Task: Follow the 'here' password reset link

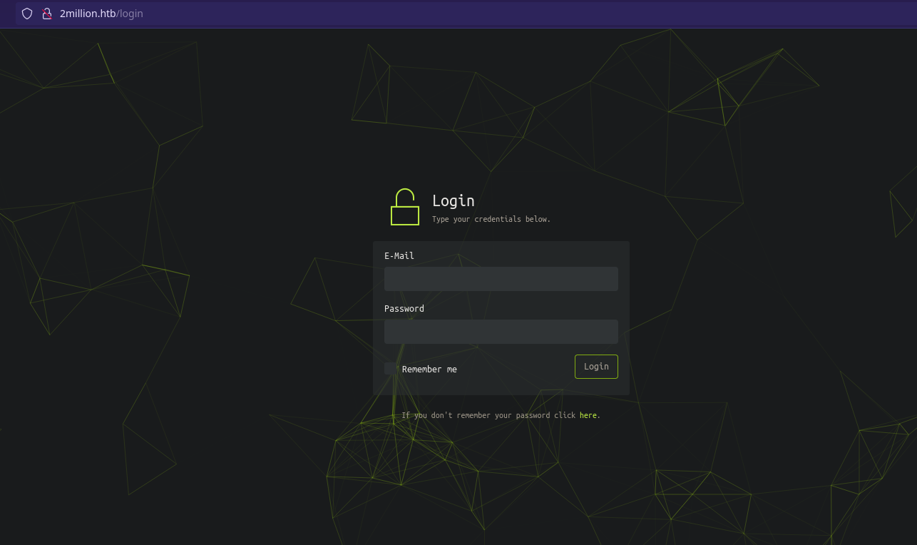Action: [588, 415]
